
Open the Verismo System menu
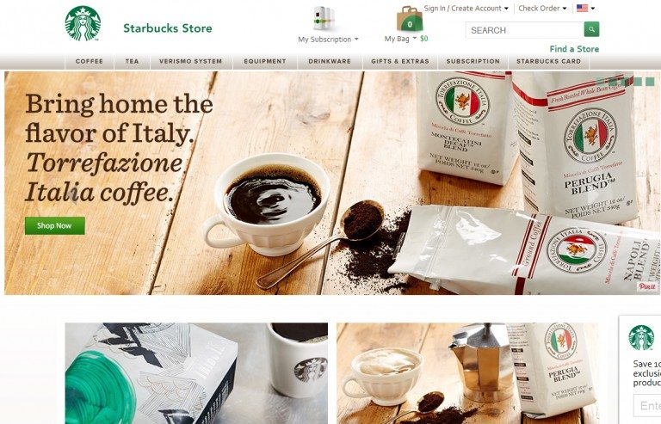190,61
